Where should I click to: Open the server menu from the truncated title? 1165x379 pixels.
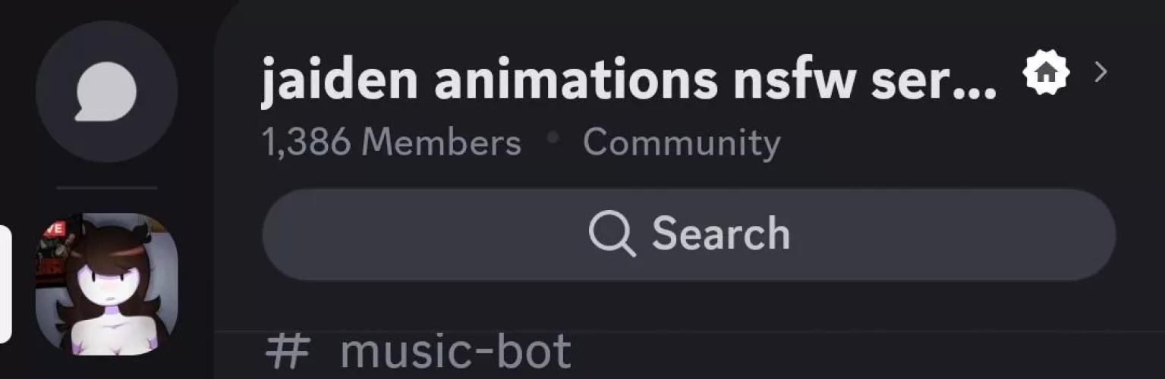tap(628, 80)
